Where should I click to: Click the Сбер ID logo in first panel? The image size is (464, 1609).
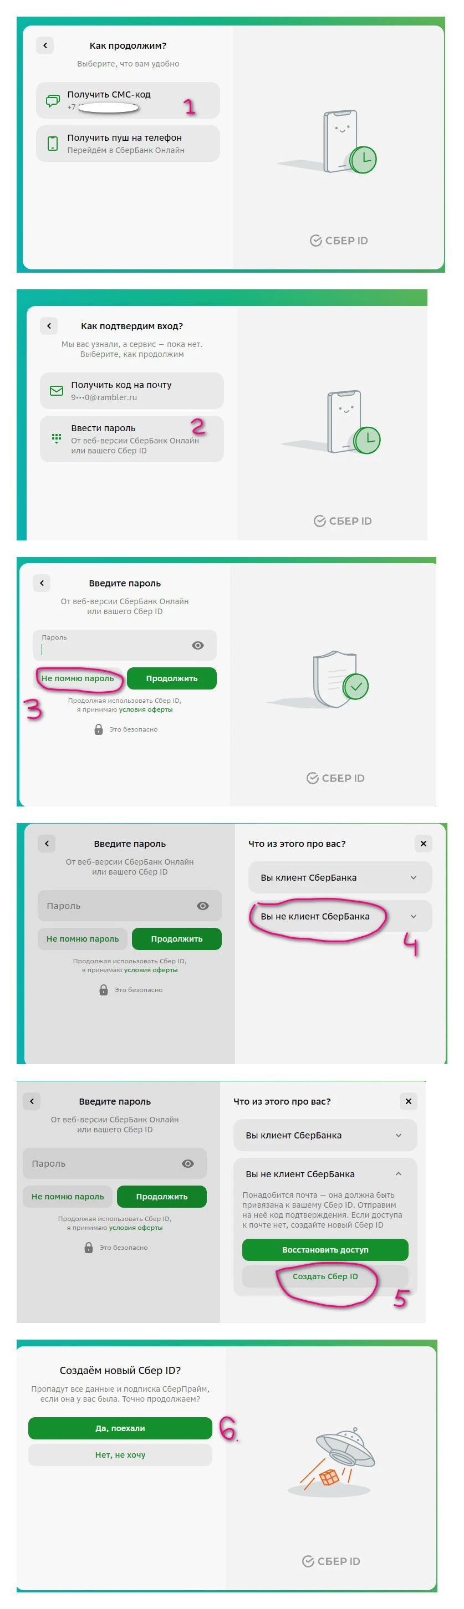click(x=339, y=241)
